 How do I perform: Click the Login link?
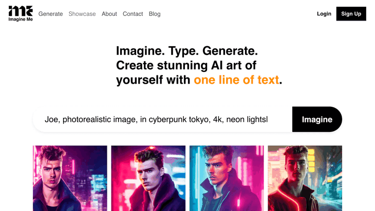(324, 14)
